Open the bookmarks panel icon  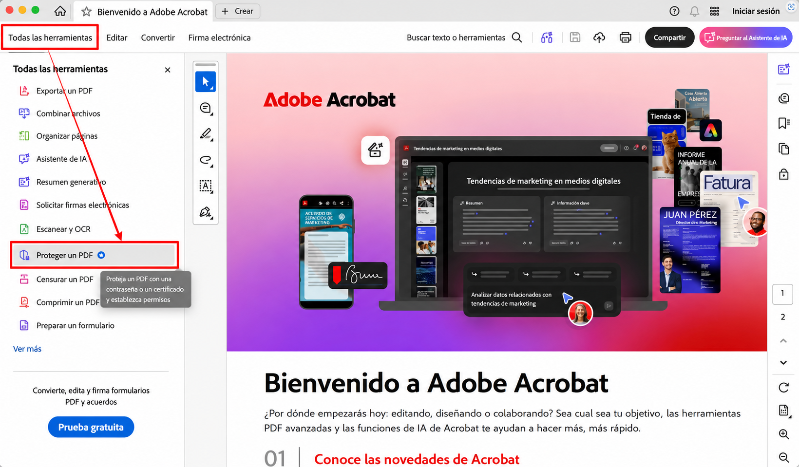click(783, 123)
